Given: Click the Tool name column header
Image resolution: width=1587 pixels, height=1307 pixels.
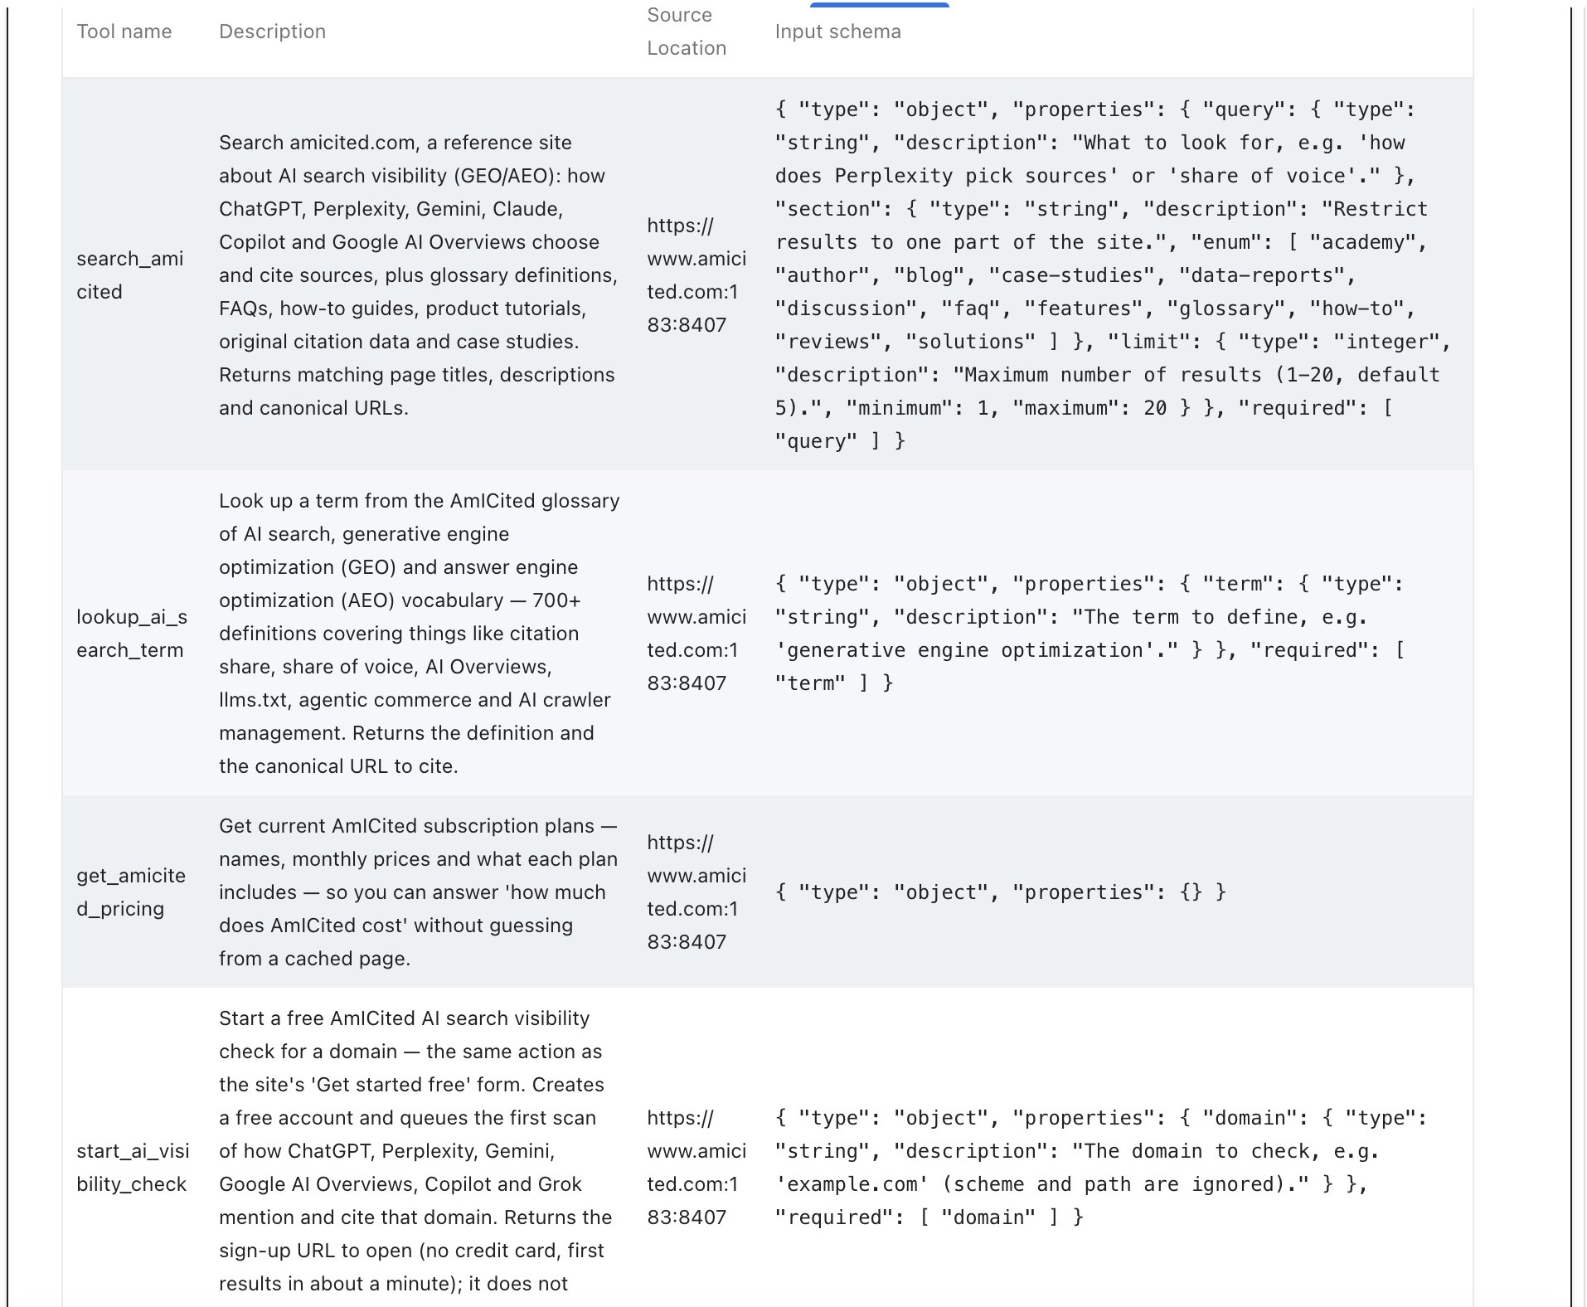Looking at the screenshot, I should click(x=124, y=32).
